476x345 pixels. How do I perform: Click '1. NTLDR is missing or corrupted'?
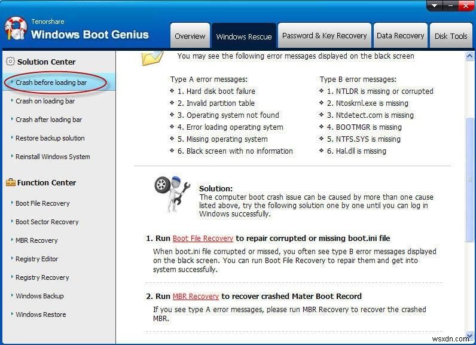[380, 91]
